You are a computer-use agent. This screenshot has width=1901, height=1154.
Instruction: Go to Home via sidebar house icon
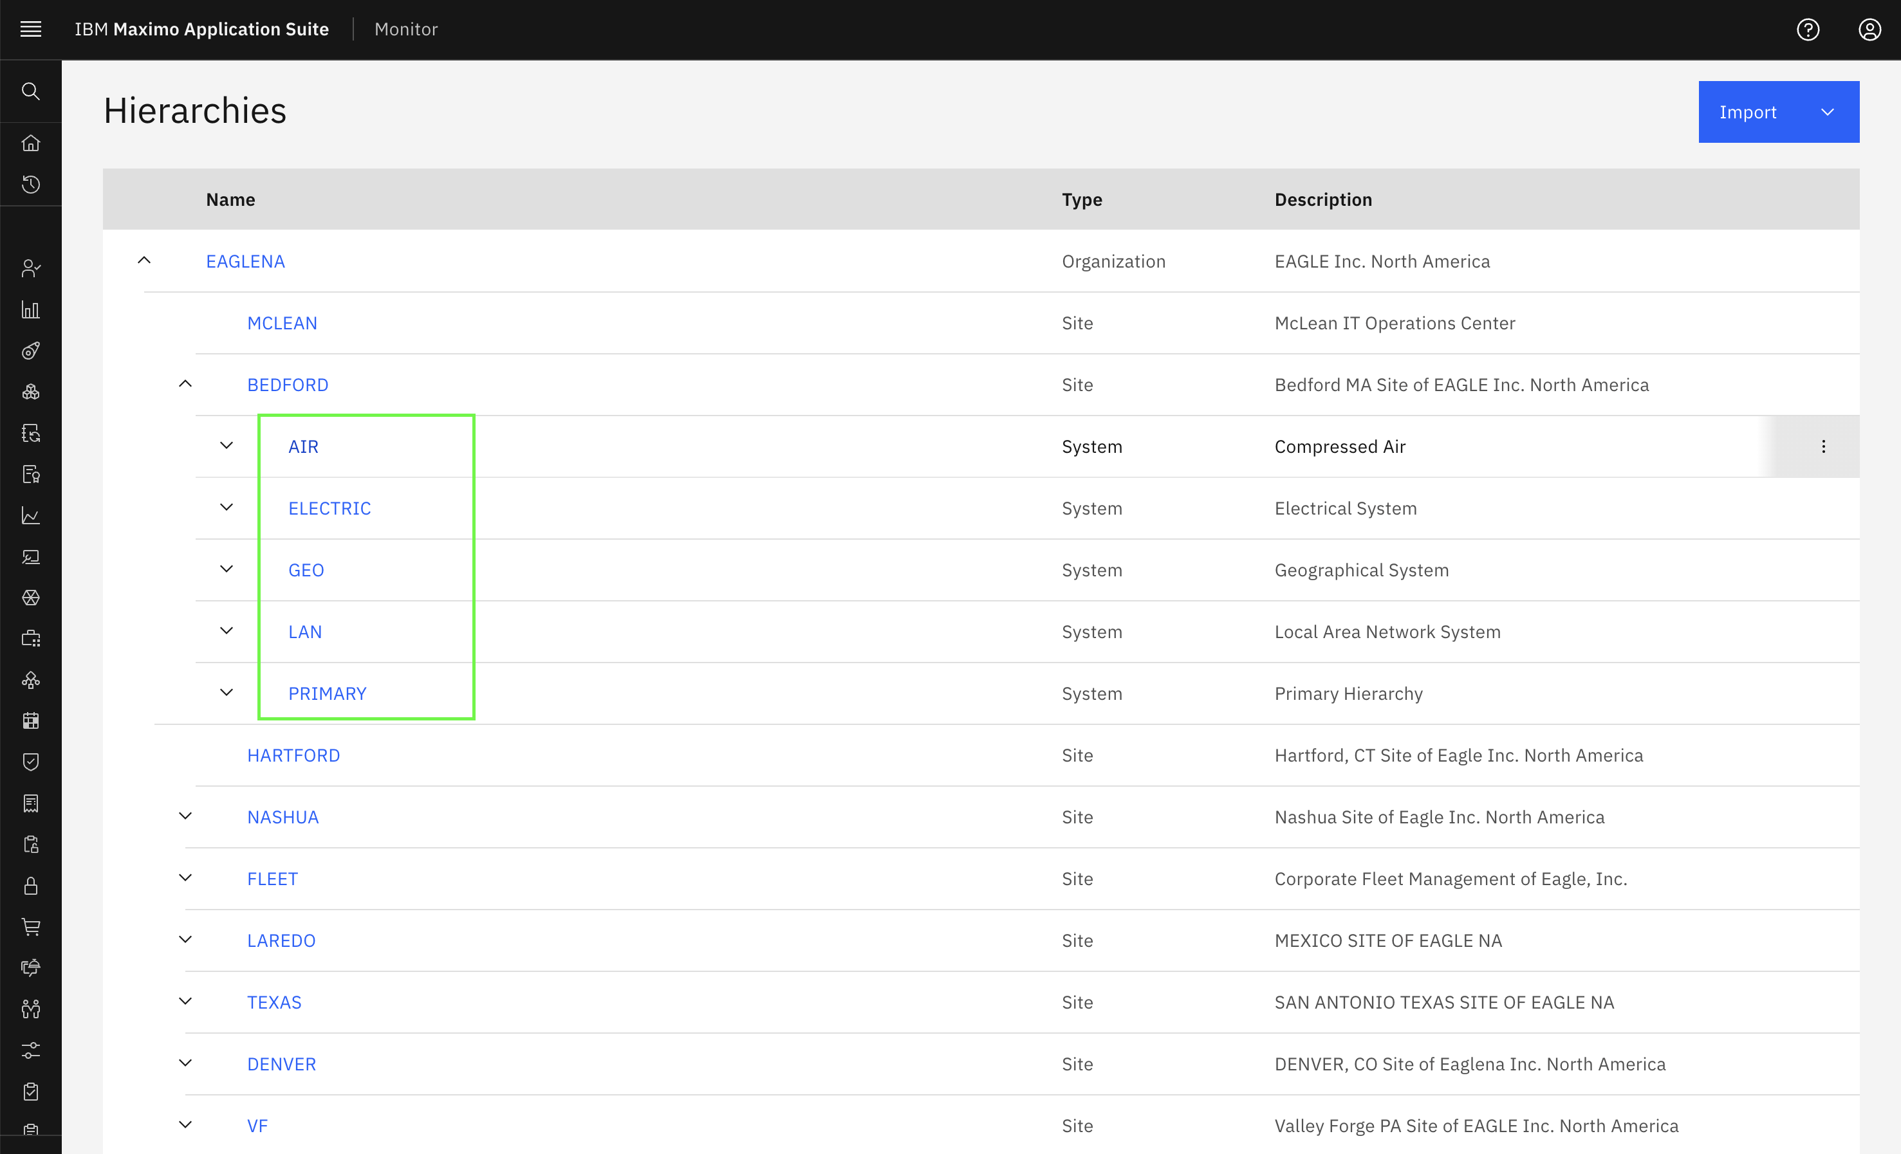click(31, 143)
